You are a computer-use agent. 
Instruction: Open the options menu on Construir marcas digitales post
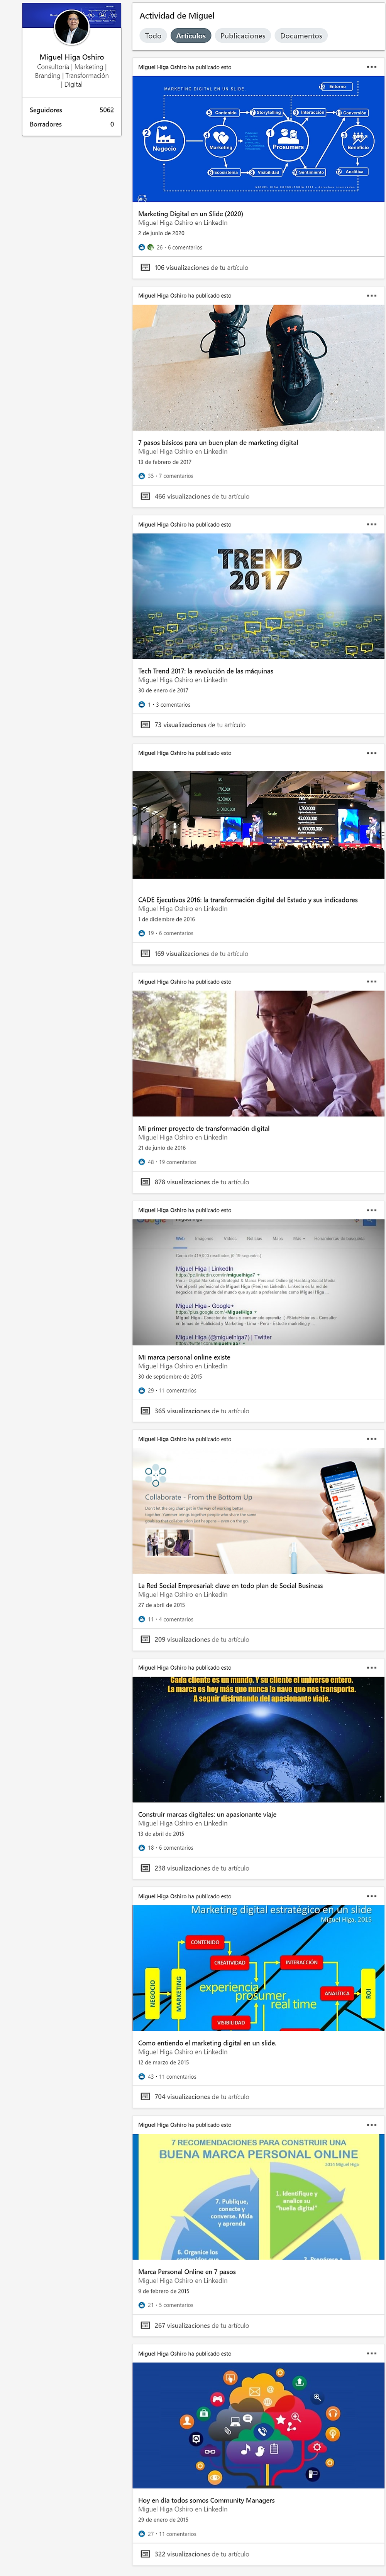372,1668
